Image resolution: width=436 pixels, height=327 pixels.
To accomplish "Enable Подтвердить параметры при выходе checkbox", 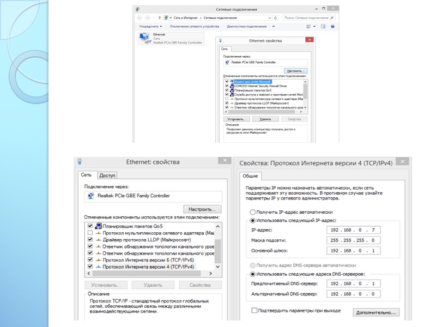I will pos(254,310).
